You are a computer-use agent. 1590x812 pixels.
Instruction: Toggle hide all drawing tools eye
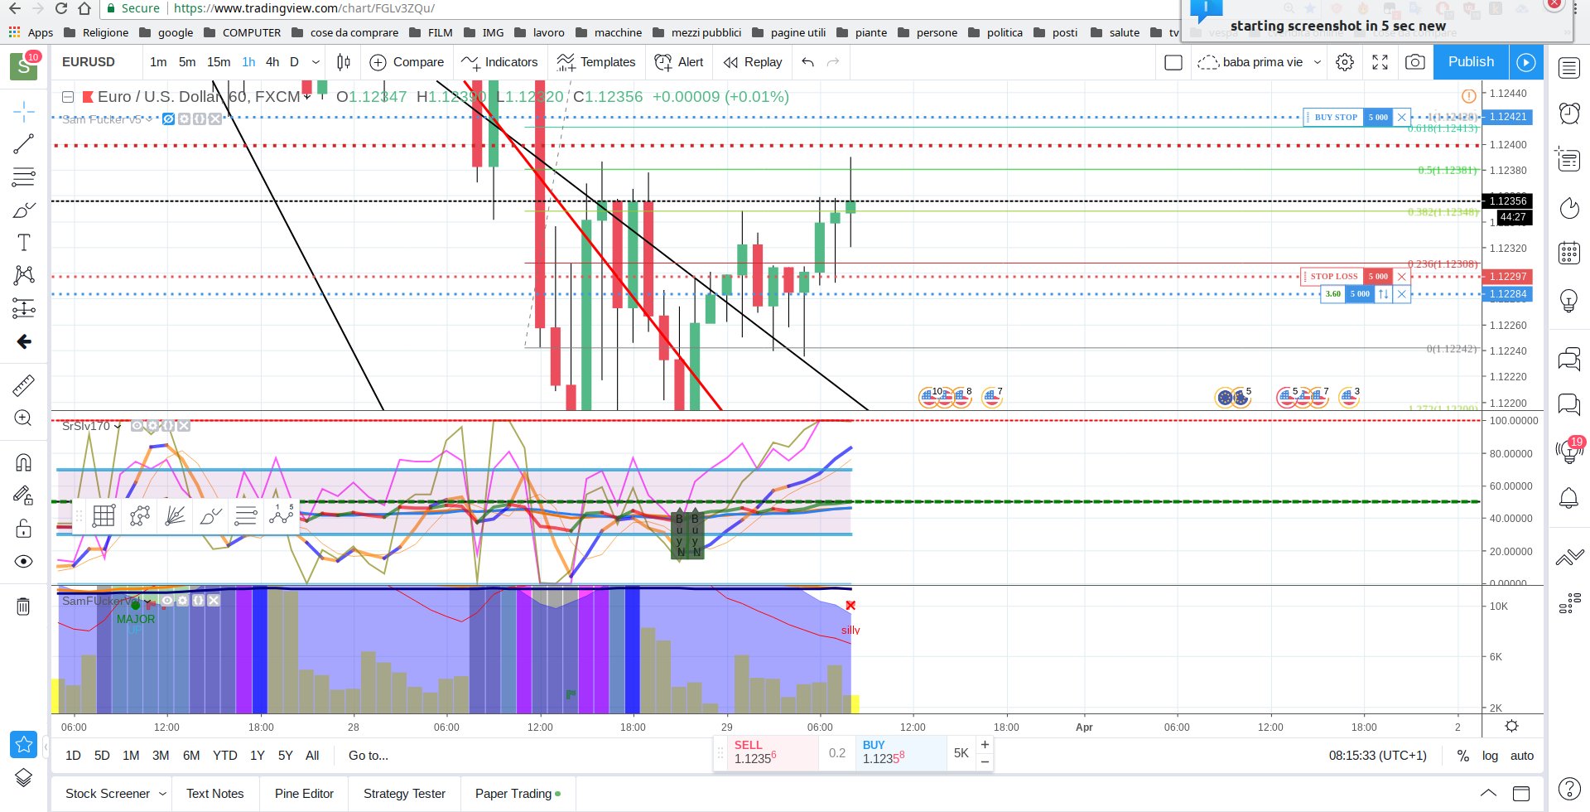(x=24, y=562)
